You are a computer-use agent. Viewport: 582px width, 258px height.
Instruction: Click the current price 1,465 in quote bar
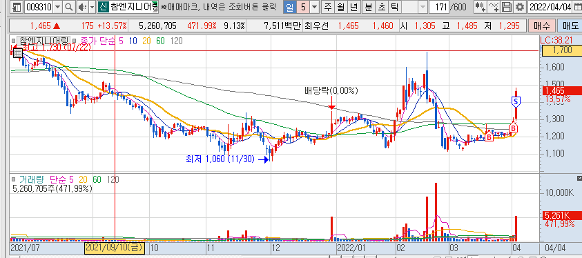(40, 26)
